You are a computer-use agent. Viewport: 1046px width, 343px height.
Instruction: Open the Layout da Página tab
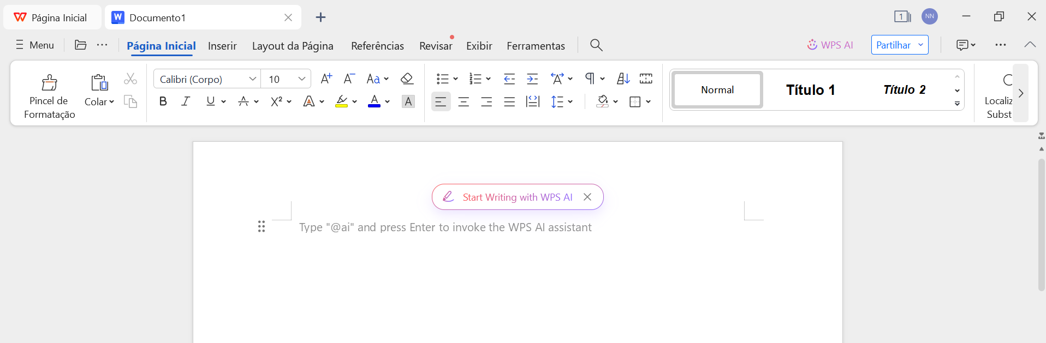(x=293, y=46)
